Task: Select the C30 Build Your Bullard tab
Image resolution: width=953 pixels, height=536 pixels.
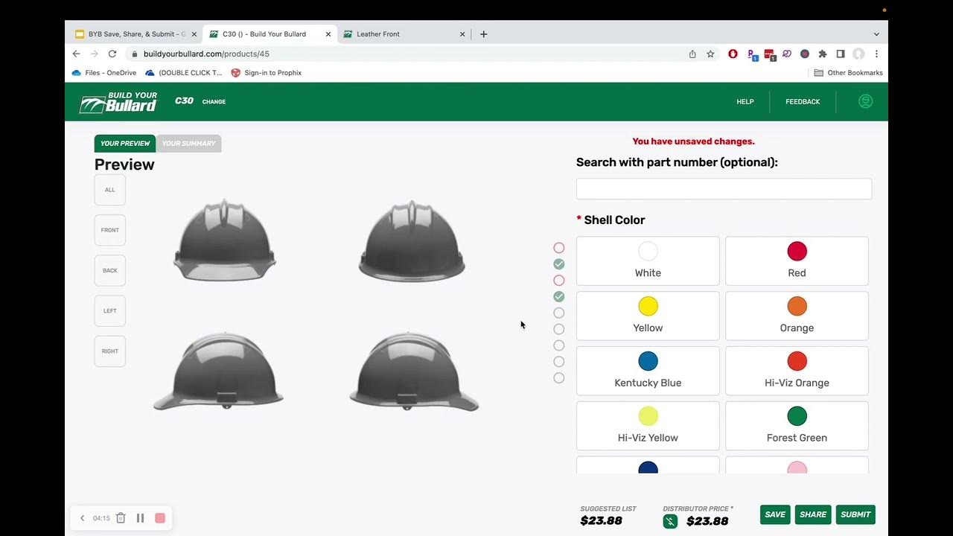Action: click(270, 34)
